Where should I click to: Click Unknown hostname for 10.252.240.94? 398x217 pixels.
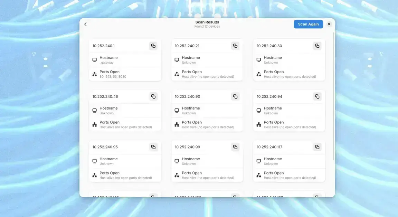(x=271, y=113)
